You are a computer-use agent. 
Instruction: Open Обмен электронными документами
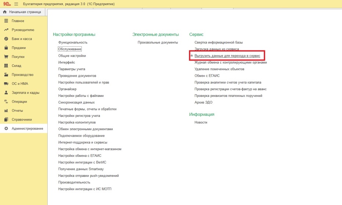click(x=85, y=129)
